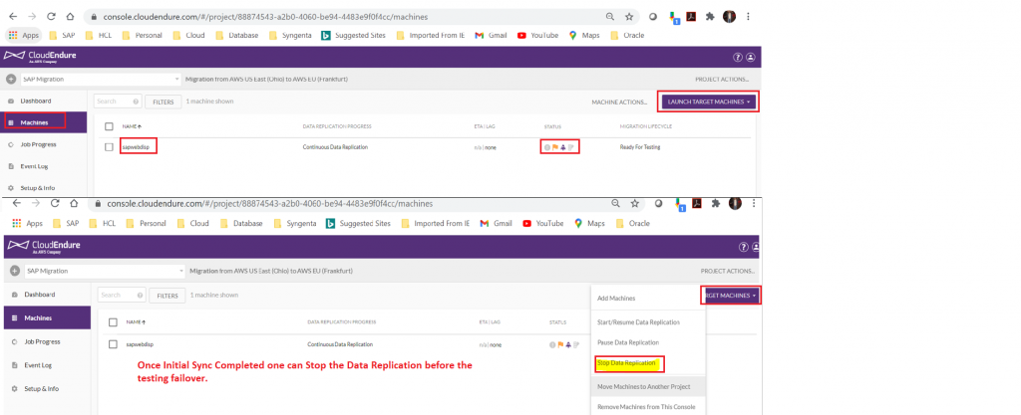Open Chrome three-dot menu in upper window

(x=748, y=17)
